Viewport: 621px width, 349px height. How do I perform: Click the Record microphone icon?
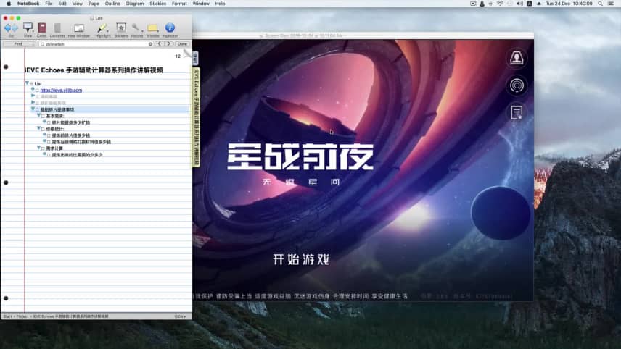coord(136,28)
